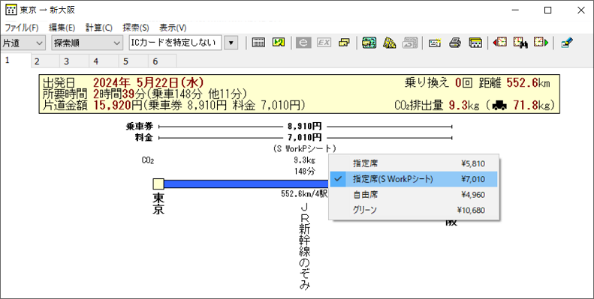The width and height of the screenshot is (594, 299).
Task: Open the 編集(E) menu
Action: (x=62, y=28)
